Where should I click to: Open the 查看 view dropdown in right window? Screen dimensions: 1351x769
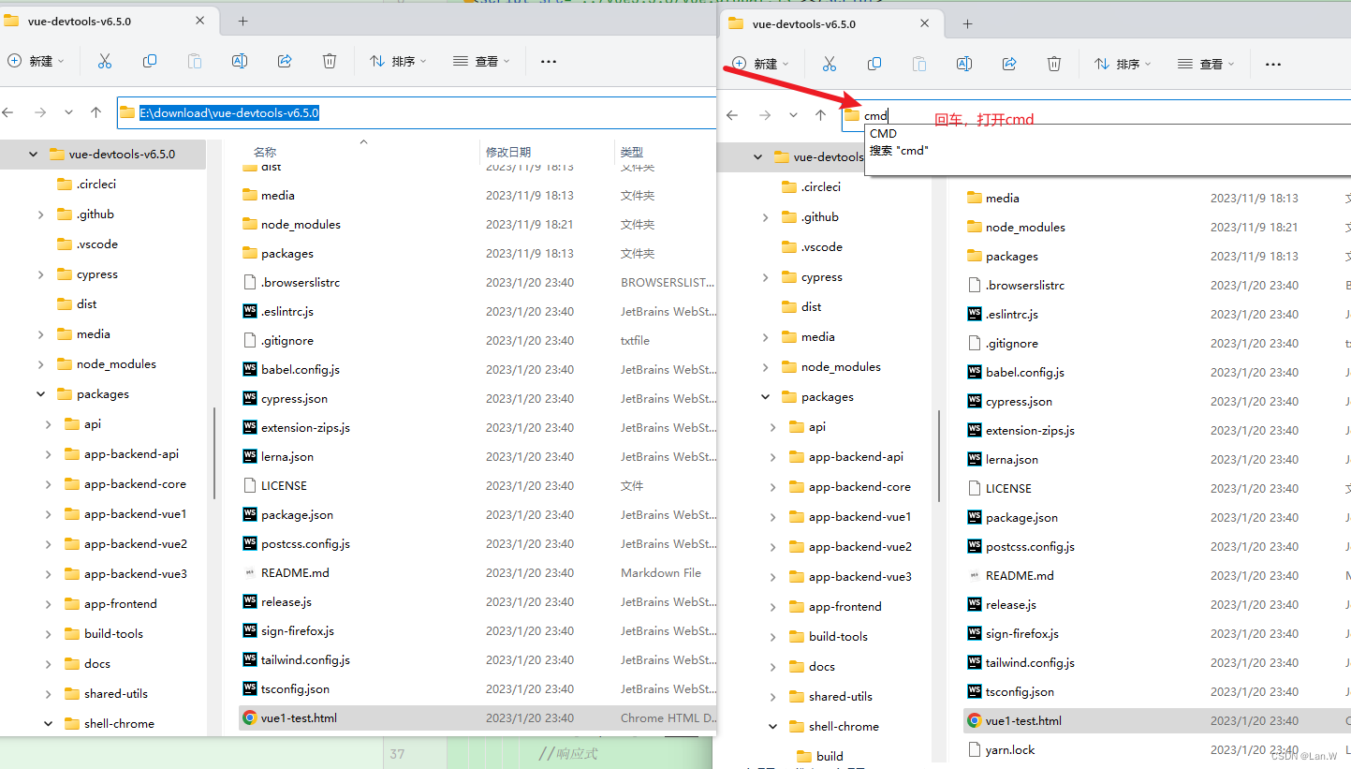(1207, 64)
